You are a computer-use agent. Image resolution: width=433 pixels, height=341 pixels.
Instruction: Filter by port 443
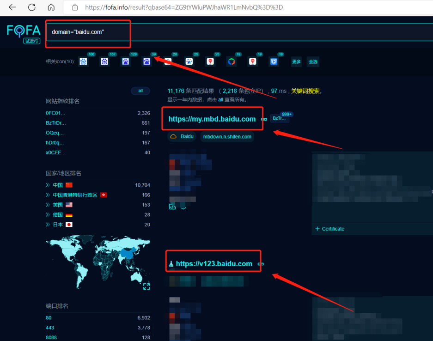(x=50, y=328)
